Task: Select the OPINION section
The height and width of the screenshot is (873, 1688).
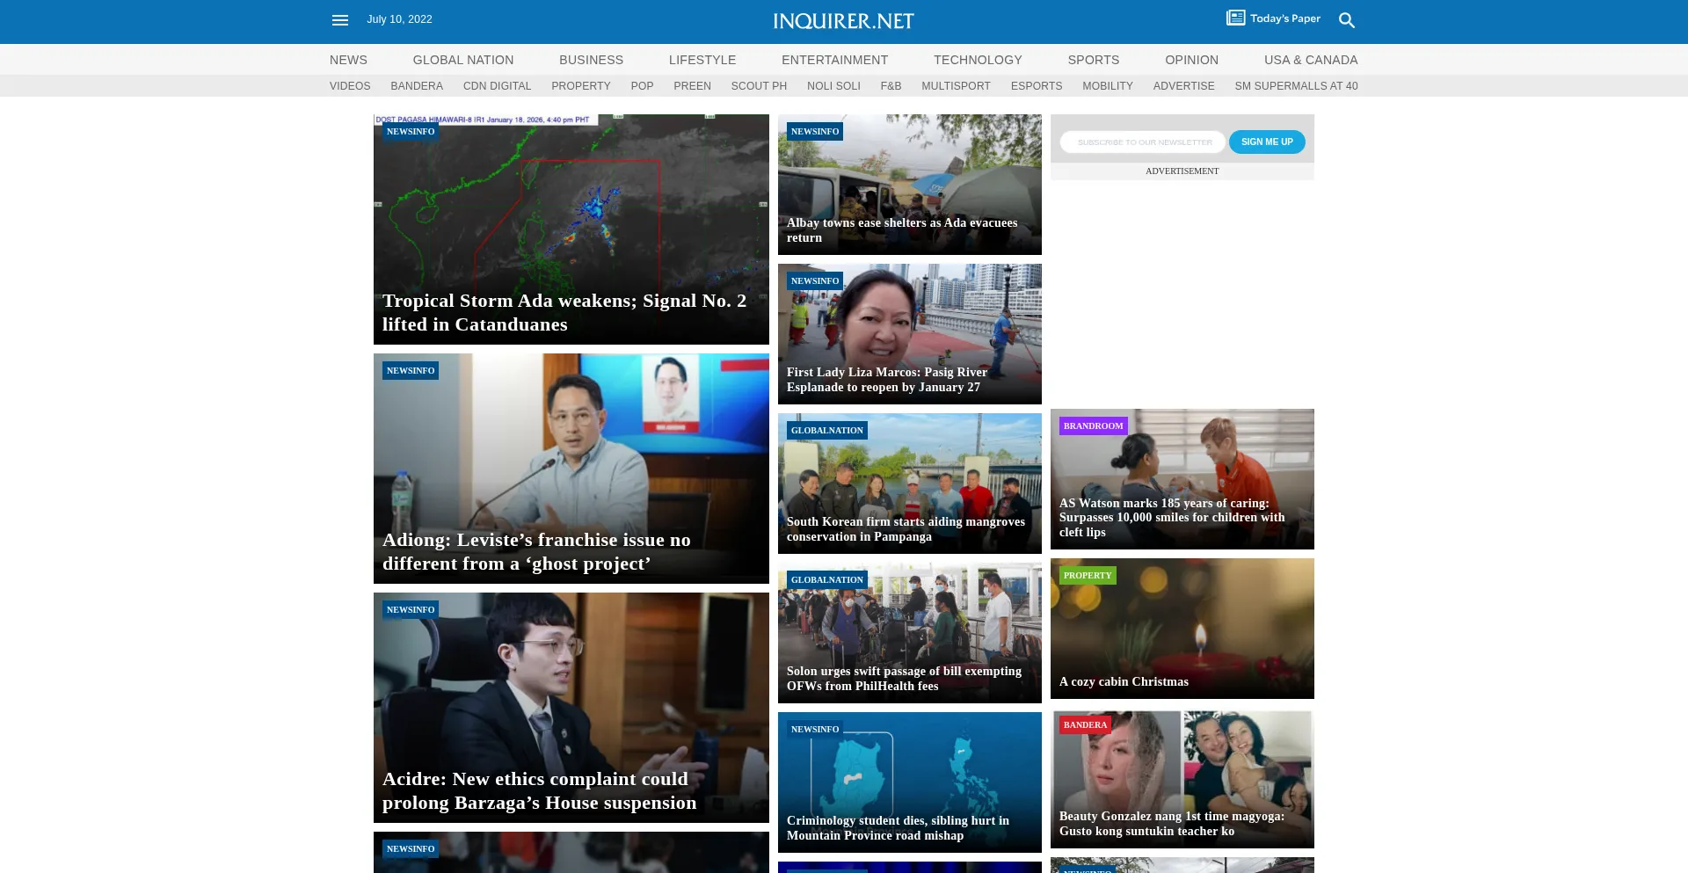Action: (x=1191, y=60)
